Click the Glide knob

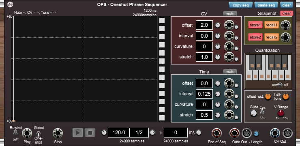(254, 114)
